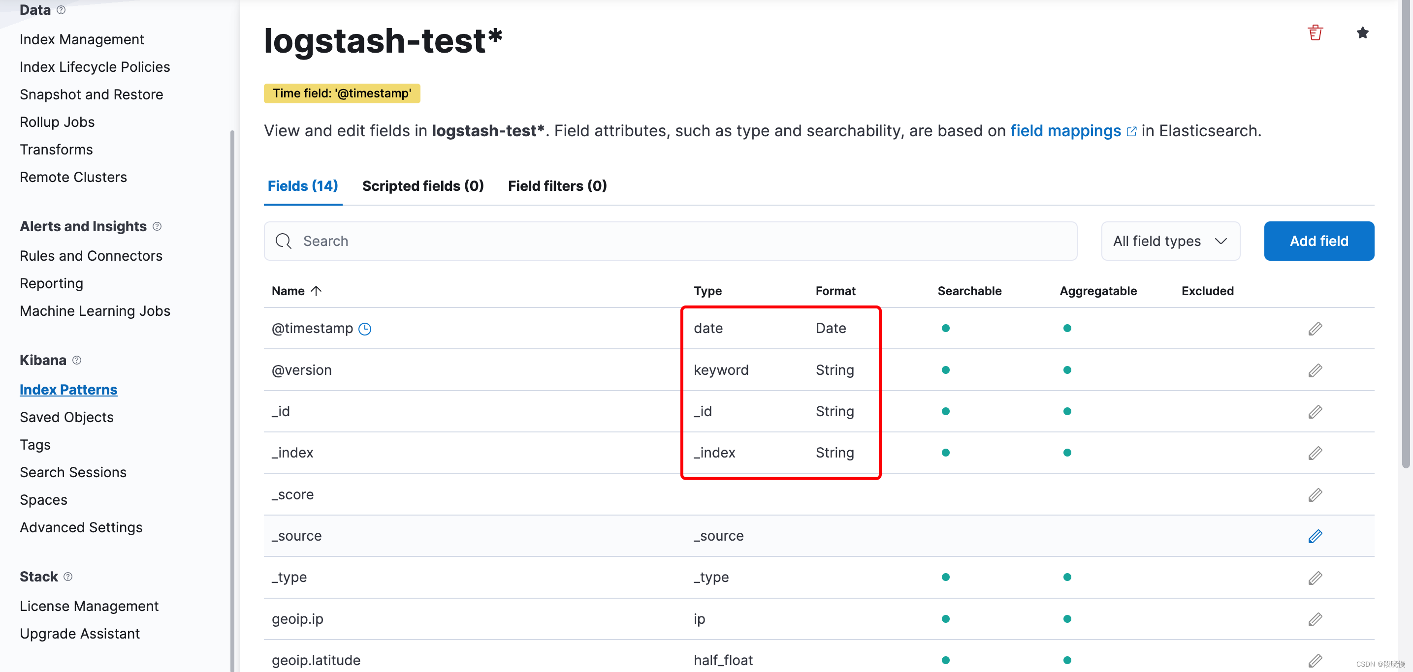This screenshot has width=1413, height=672.
Task: Open Rules and Connectors in sidebar
Action: tap(91, 256)
